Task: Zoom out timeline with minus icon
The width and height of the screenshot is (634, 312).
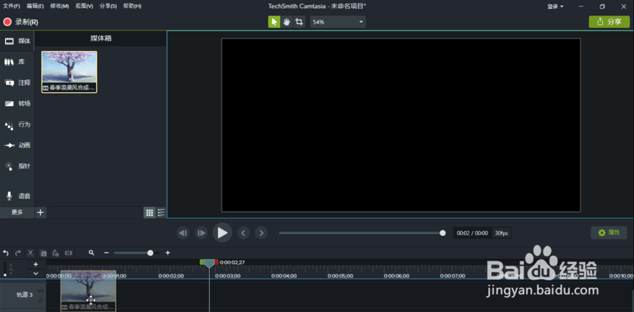Action: 107,253
